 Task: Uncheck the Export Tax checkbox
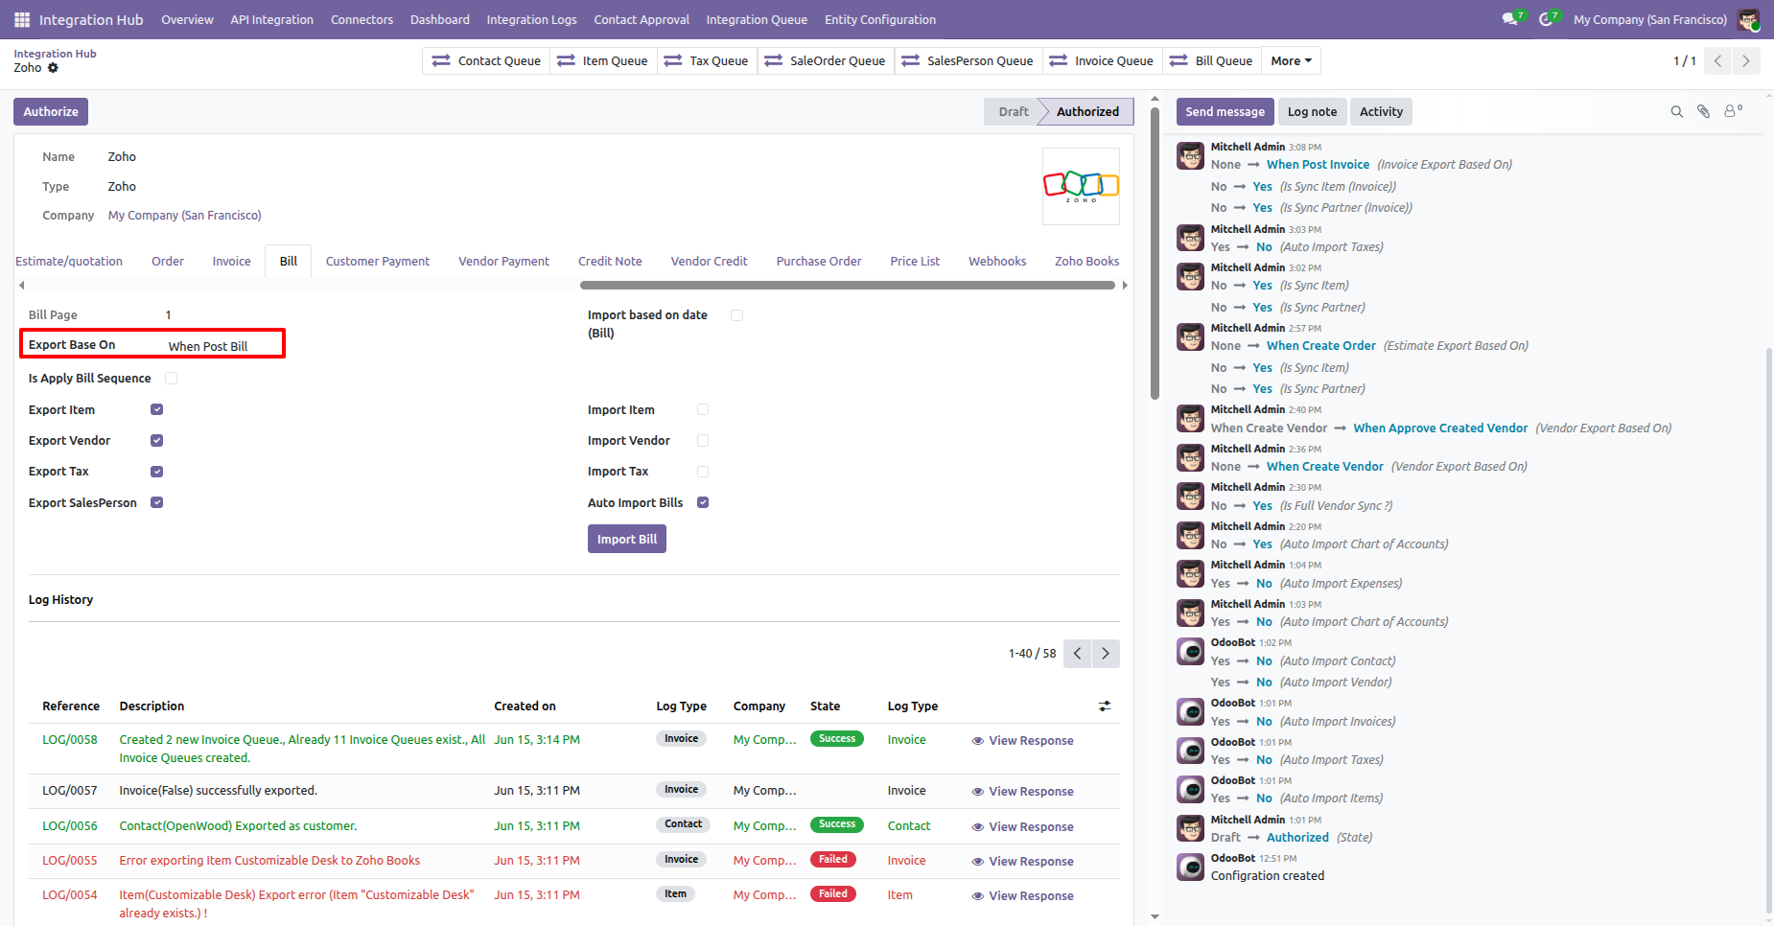pyautogui.click(x=156, y=472)
